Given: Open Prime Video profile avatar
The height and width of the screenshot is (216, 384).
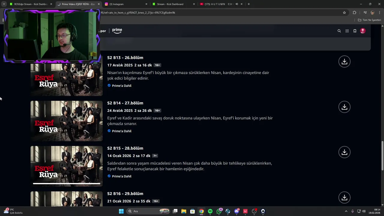Looking at the screenshot, I should [363, 31].
